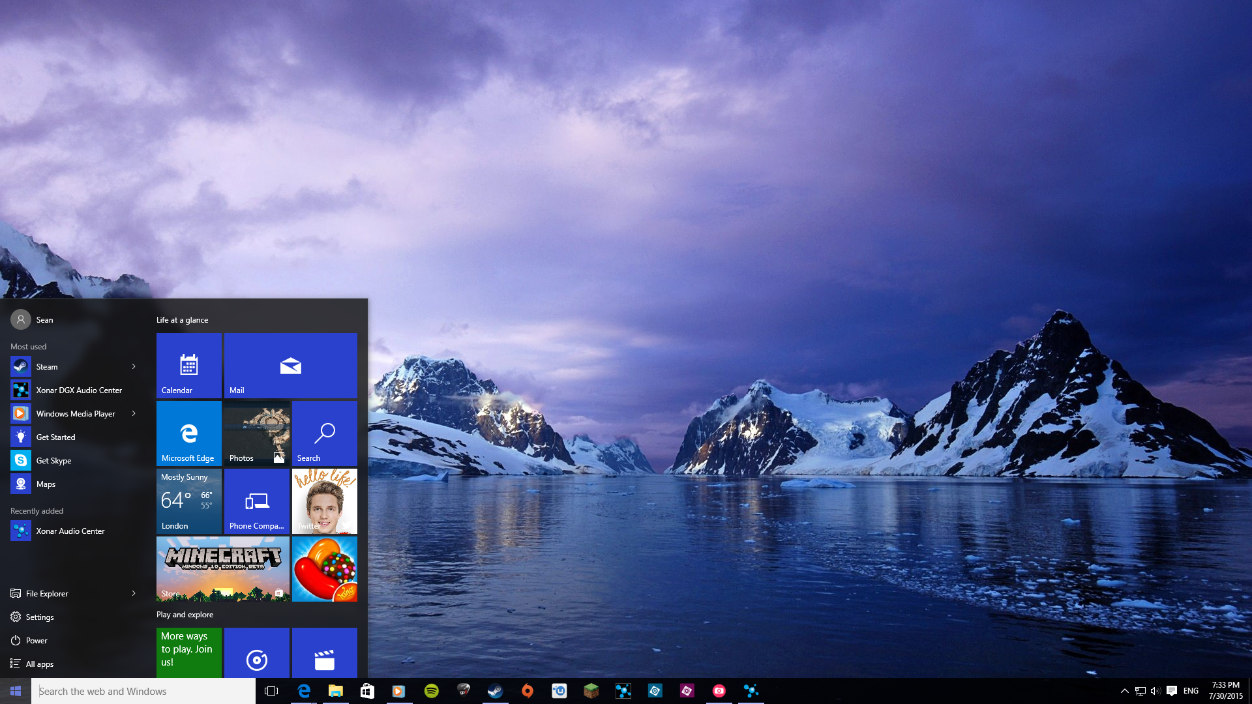Click the Search the web and Windows field
This screenshot has height=704, width=1252.
(x=142, y=691)
